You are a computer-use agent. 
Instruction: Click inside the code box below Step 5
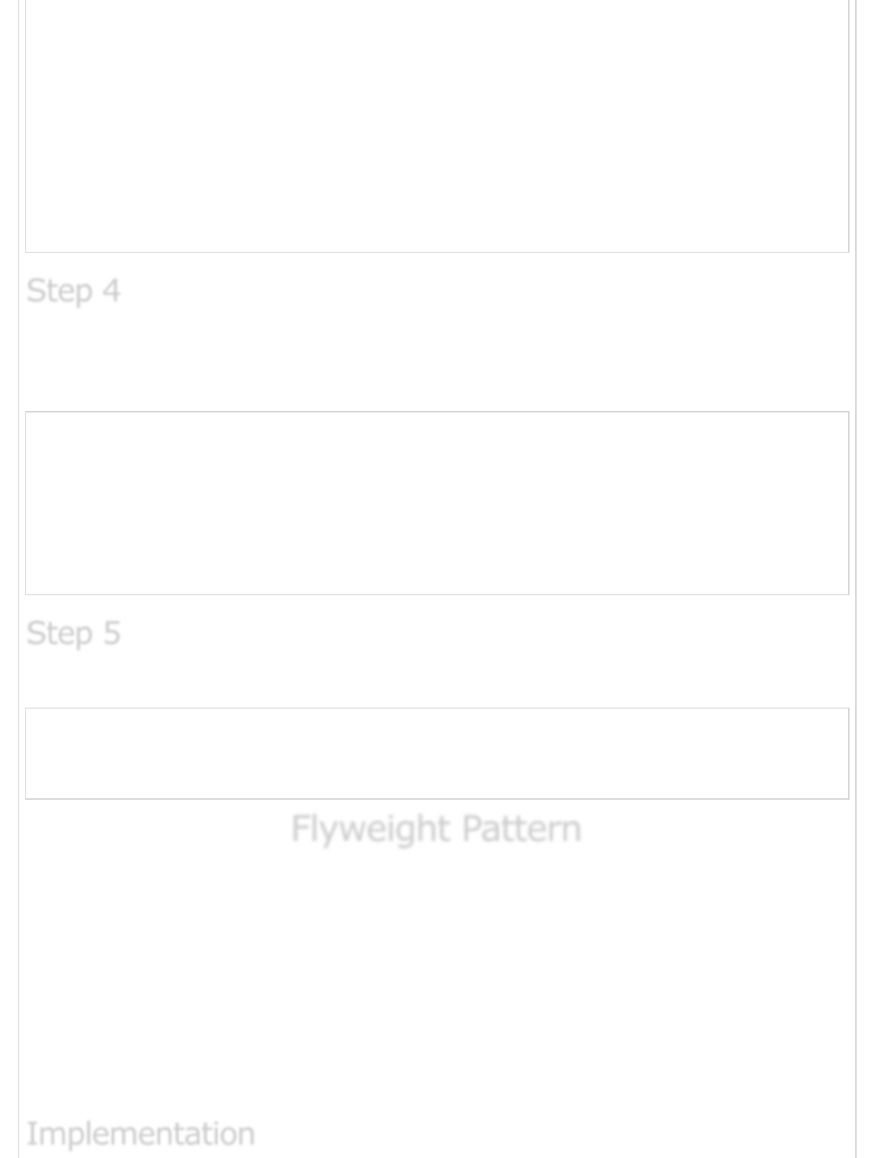(x=437, y=753)
